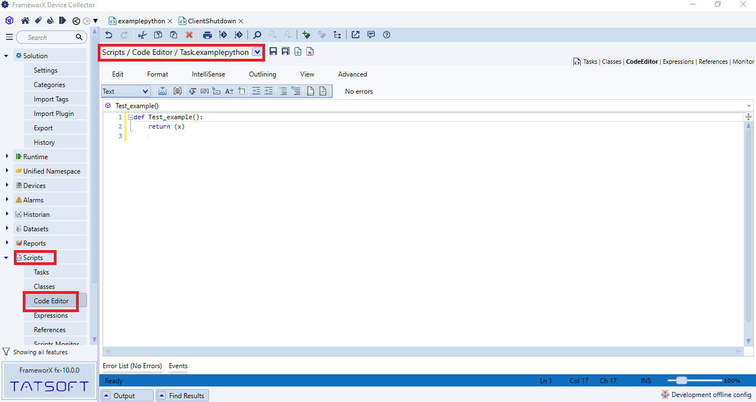
Task: Click the zoom slider in status bar
Action: [x=682, y=381]
